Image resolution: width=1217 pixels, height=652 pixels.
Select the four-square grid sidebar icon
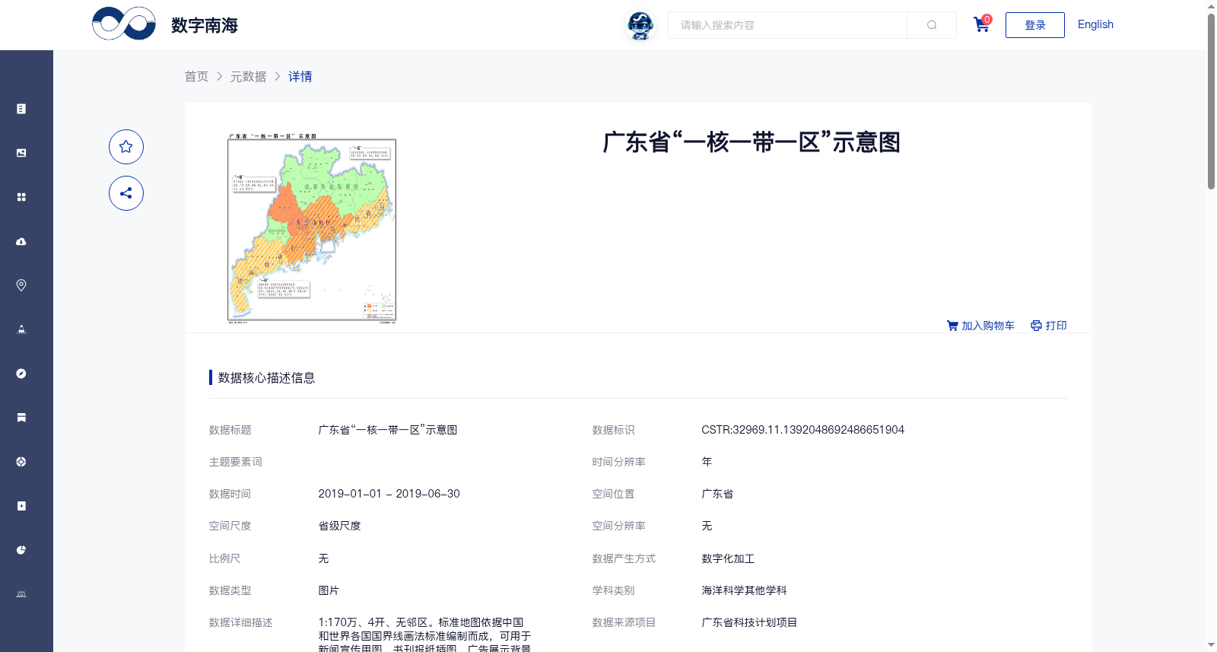click(x=21, y=197)
